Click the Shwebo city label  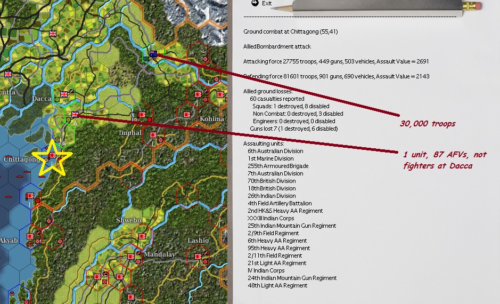[128, 220]
